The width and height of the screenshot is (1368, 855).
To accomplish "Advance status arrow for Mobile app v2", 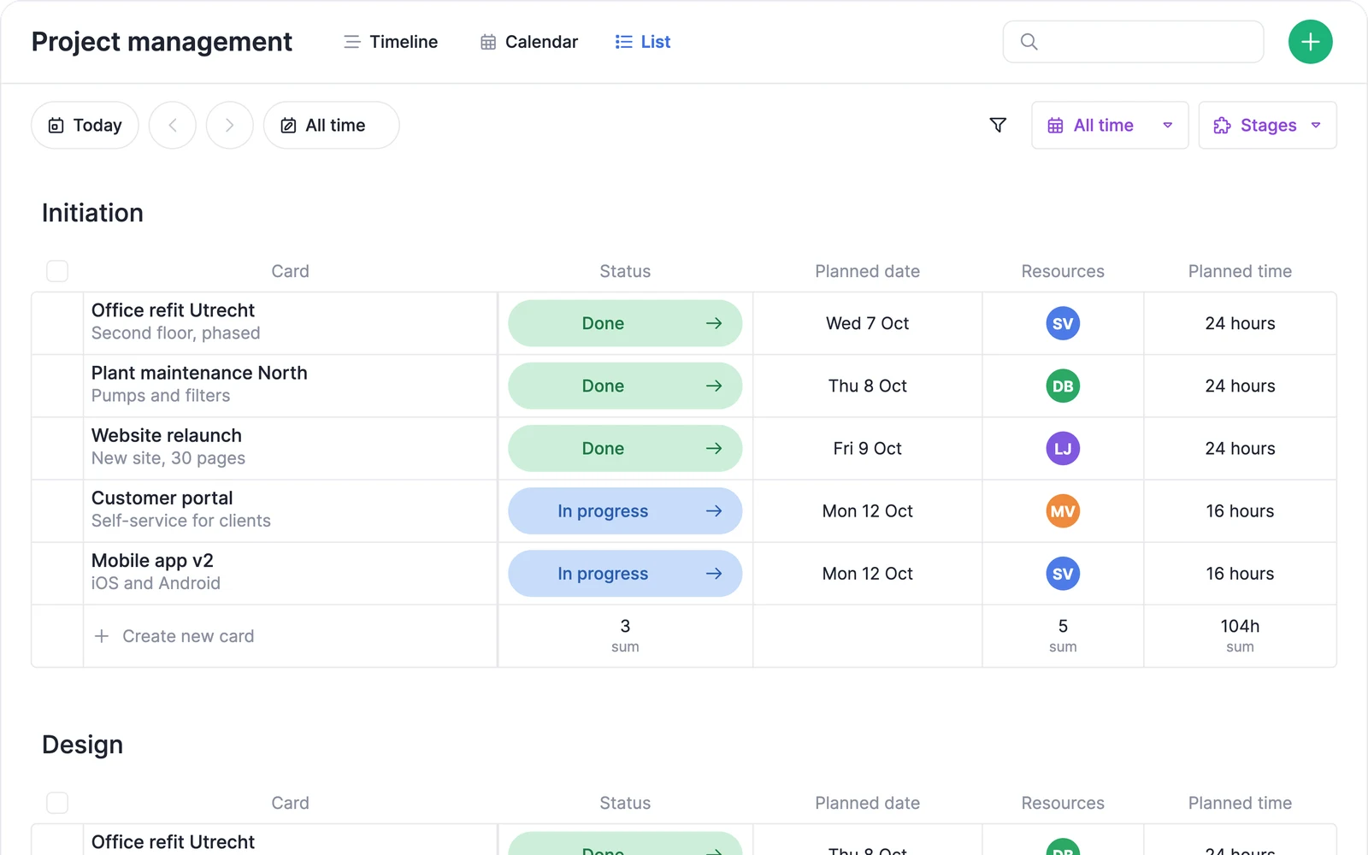I will tap(714, 574).
